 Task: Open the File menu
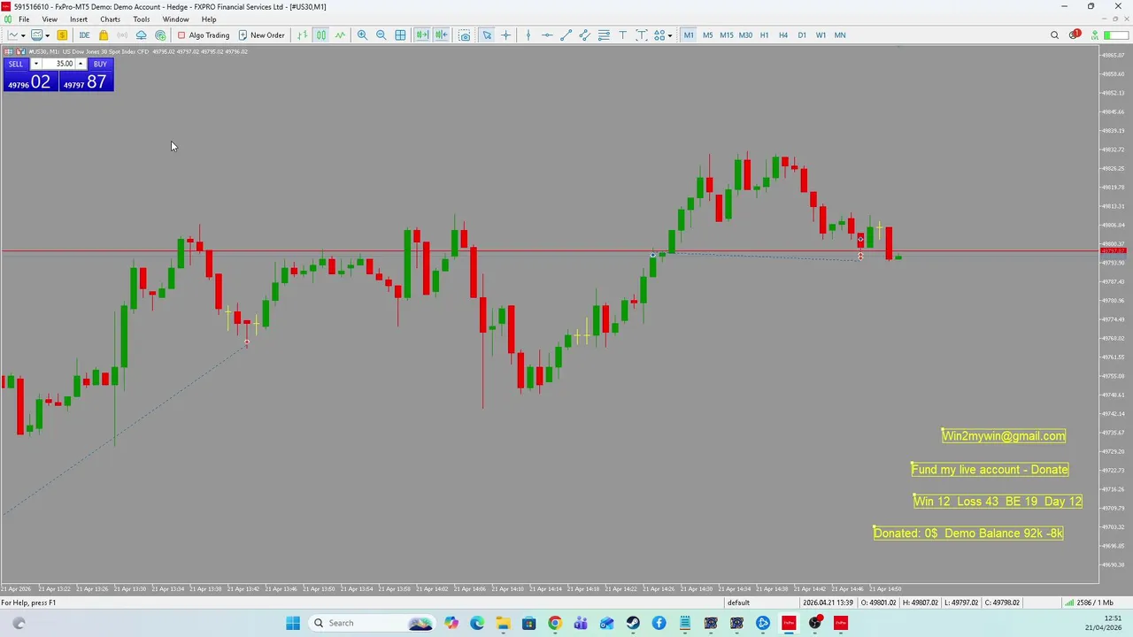[24, 19]
